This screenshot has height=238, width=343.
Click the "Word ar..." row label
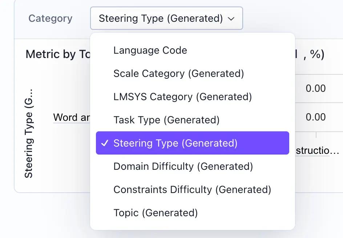pyautogui.click(x=71, y=118)
